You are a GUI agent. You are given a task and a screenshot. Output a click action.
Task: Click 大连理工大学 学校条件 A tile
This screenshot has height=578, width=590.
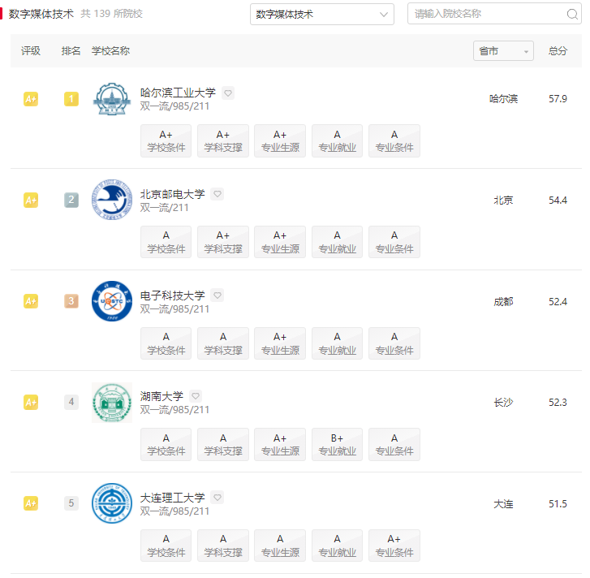coord(166,546)
